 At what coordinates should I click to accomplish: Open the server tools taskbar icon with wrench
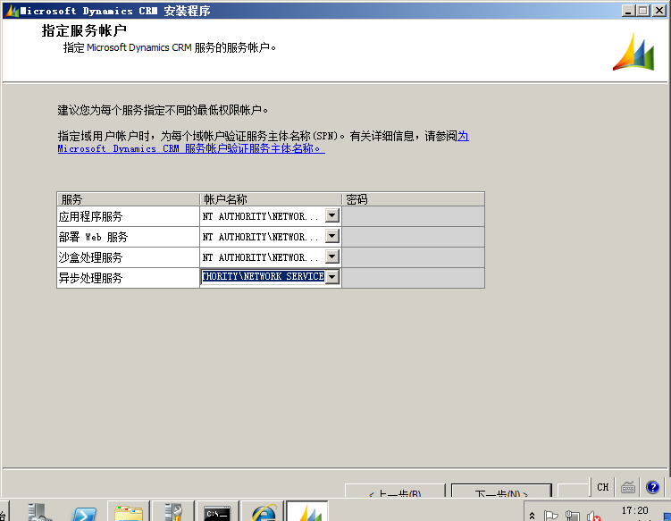pos(173,511)
